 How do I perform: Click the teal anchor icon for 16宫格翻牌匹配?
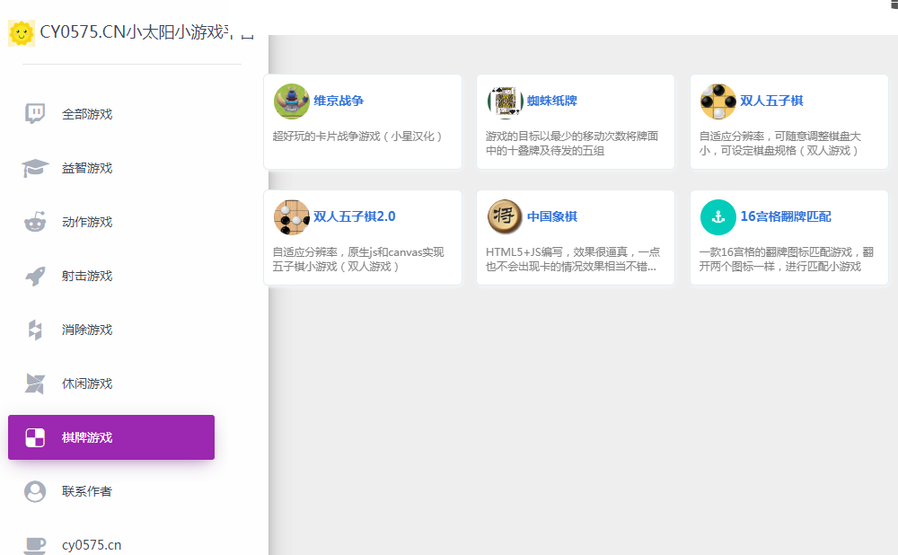pos(718,217)
